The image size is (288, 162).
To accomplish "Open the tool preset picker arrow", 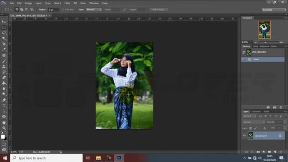I will (11, 9).
